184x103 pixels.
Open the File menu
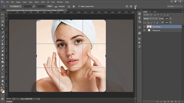(7, 2)
